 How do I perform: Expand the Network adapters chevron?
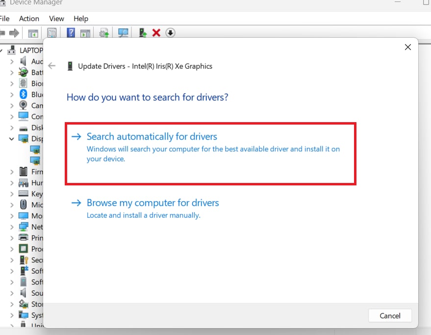[12, 227]
